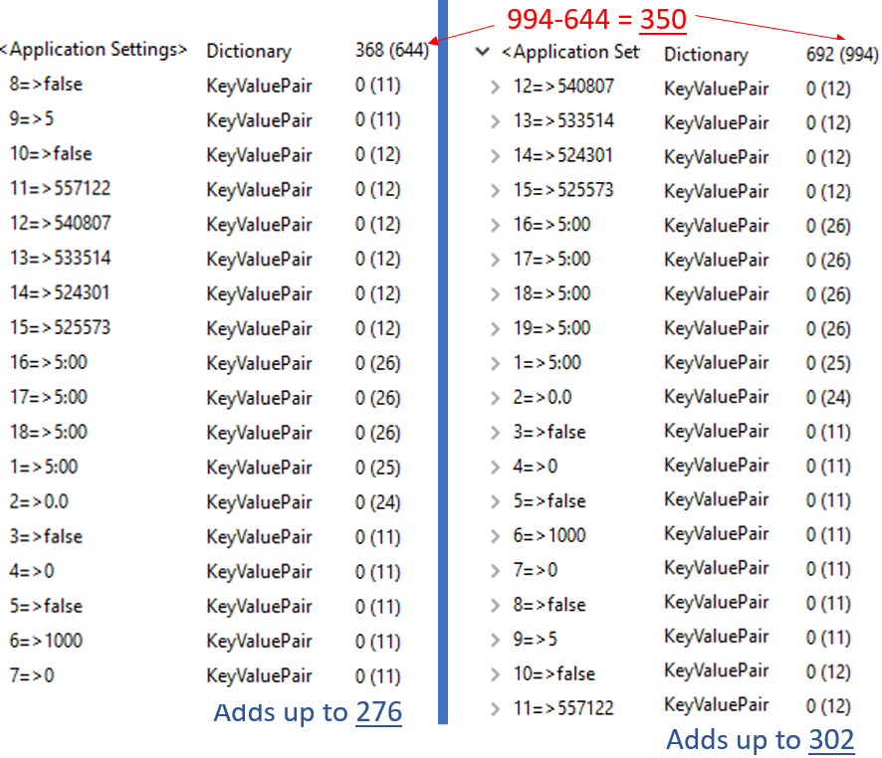
Task: Click the 368 (644) size value
Action: point(391,51)
